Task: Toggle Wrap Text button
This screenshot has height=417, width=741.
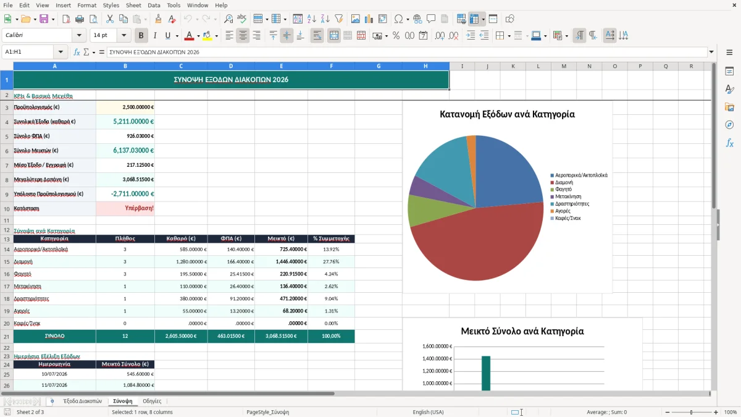Action: pos(317,36)
